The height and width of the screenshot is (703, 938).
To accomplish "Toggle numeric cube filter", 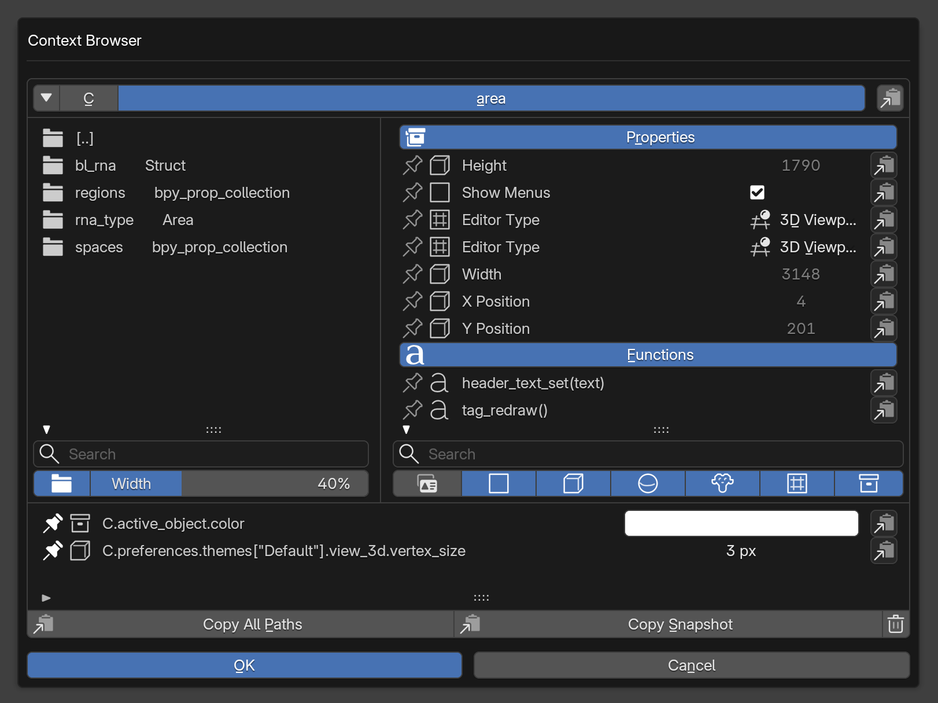I will pos(573,484).
